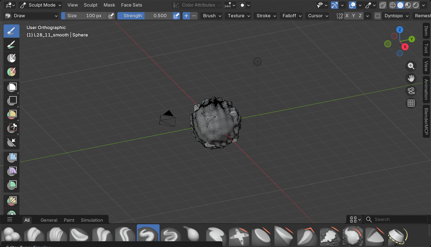The width and height of the screenshot is (431, 247).
Task: Switch to General brushes tab
Action: [49, 220]
